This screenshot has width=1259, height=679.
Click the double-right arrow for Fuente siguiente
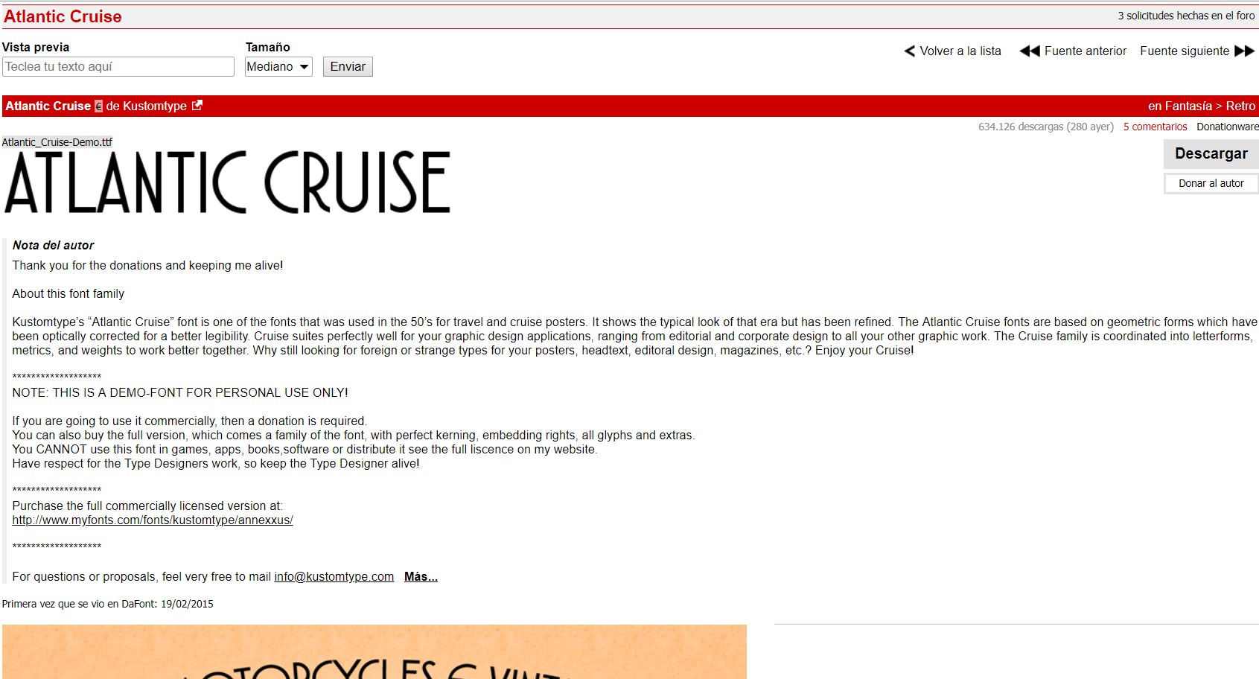pos(1245,51)
